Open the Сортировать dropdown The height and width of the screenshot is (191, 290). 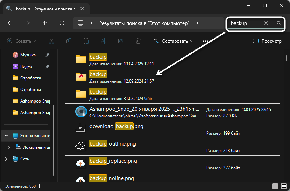pyautogui.click(x=173, y=41)
